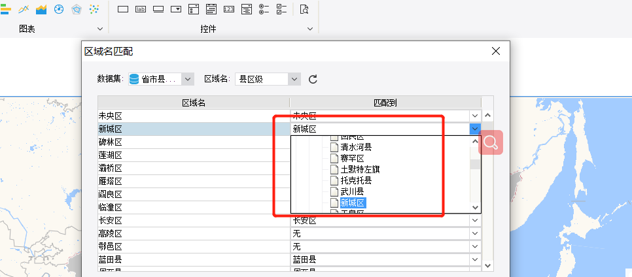Add a button widget
Image resolution: width=632 pixels, height=277 pixels.
(158, 9)
